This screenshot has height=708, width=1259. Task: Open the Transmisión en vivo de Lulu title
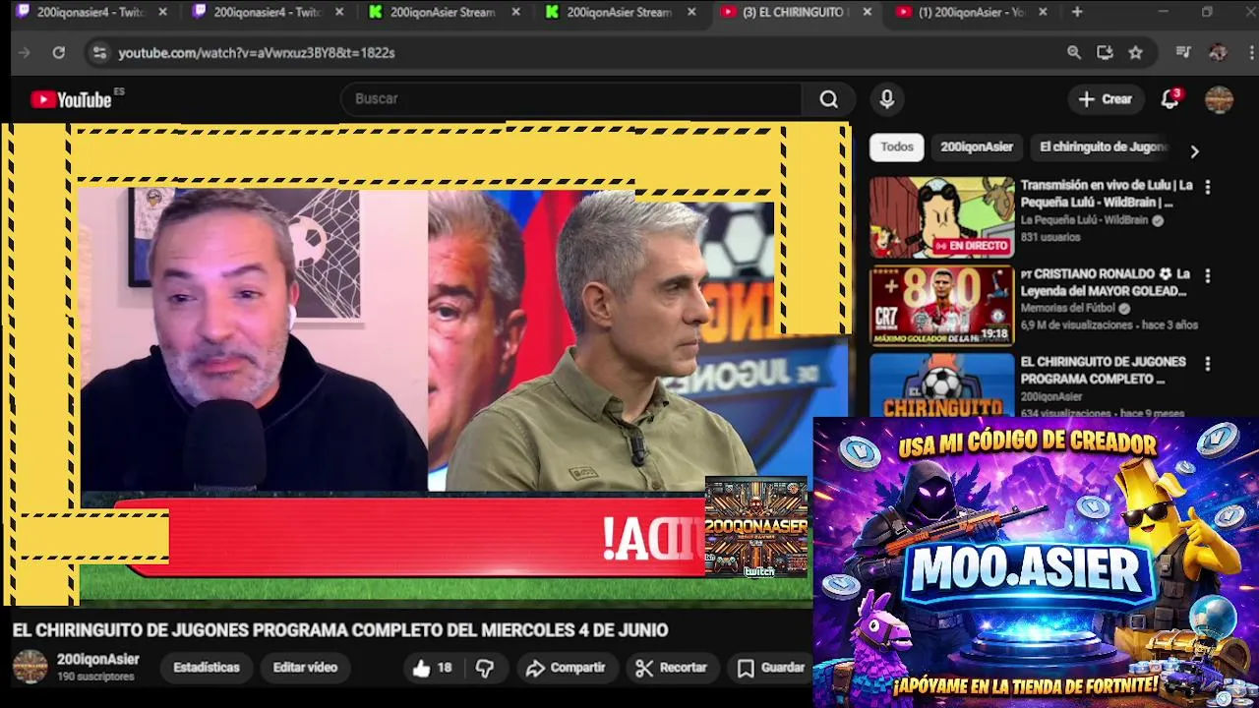point(1107,194)
